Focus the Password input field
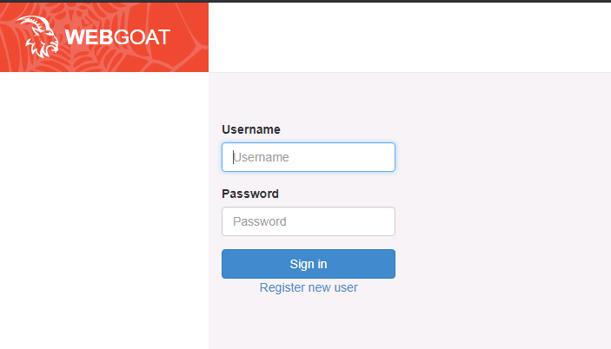611x349 pixels. pos(309,221)
